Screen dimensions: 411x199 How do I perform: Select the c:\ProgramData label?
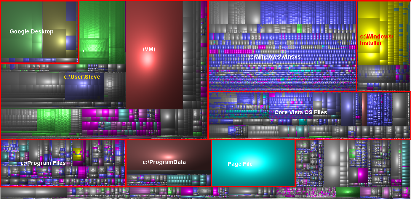pos(164,162)
